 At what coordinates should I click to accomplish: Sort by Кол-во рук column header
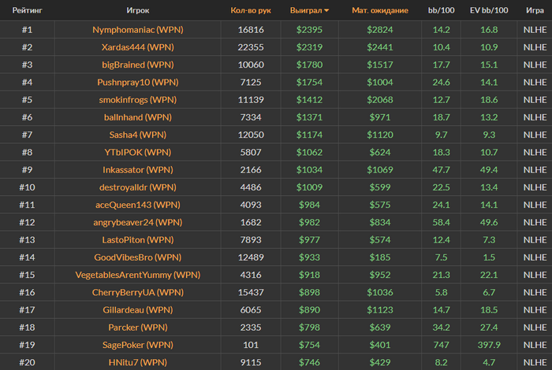click(251, 10)
